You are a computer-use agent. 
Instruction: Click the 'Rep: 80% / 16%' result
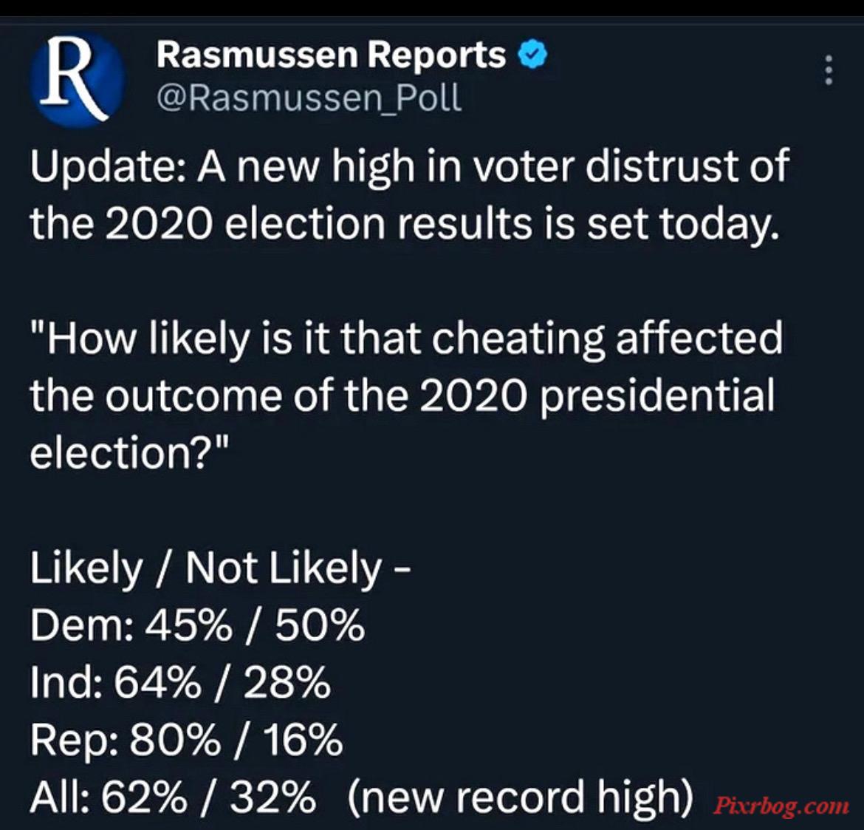click(186, 741)
